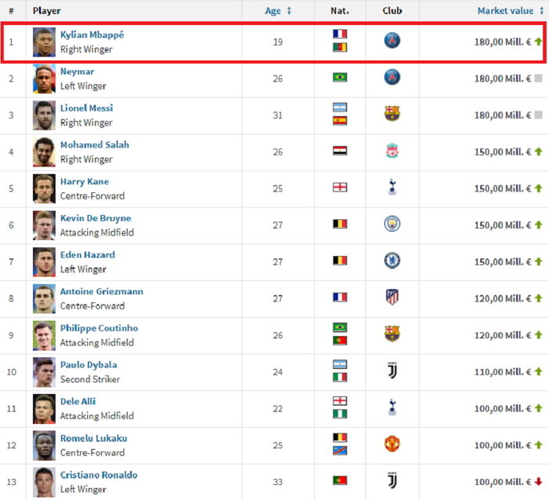The image size is (549, 500).
Task: Click Chelsea crest in Eden Hazard row
Action: (x=392, y=261)
